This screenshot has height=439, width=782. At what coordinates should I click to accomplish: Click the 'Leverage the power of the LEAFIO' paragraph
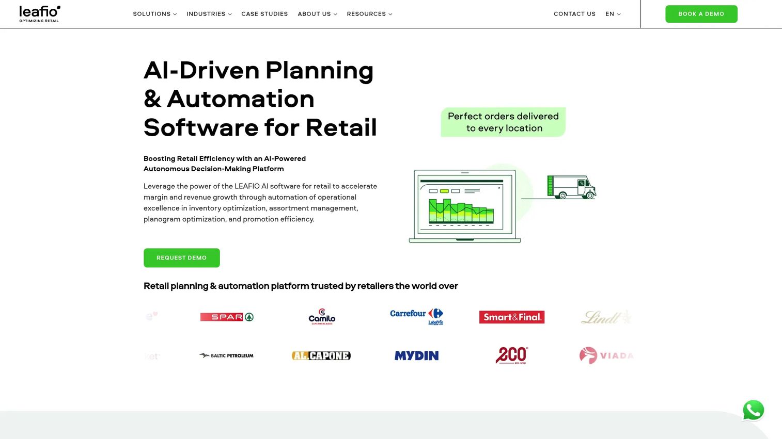tap(260, 203)
